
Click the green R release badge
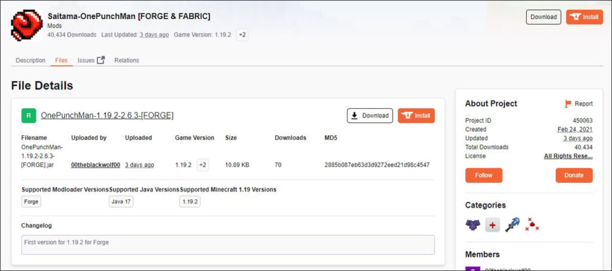click(29, 115)
